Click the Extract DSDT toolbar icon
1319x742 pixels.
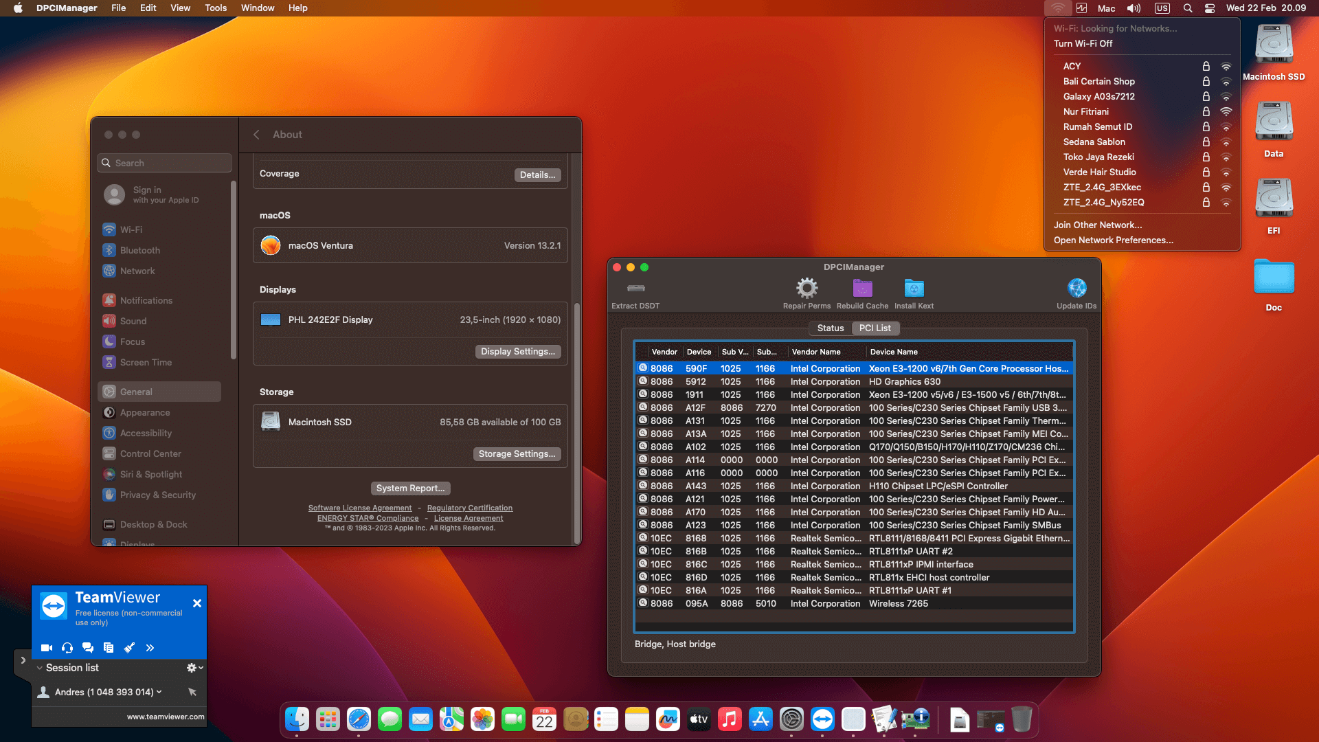tap(636, 288)
